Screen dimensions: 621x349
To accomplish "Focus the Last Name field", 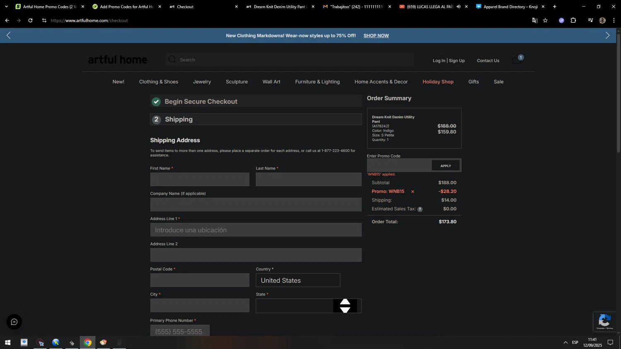I will click(308, 179).
